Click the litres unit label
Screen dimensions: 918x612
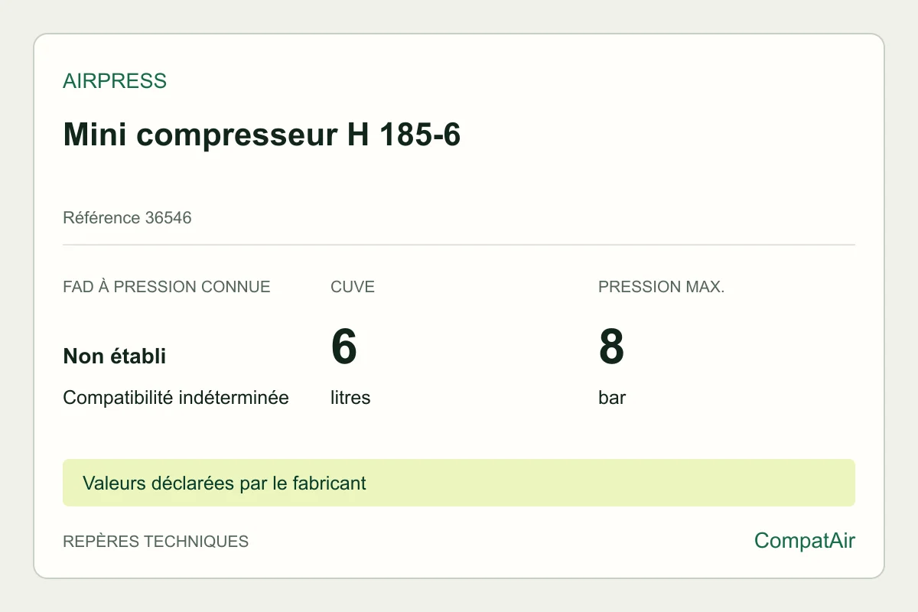pos(350,398)
